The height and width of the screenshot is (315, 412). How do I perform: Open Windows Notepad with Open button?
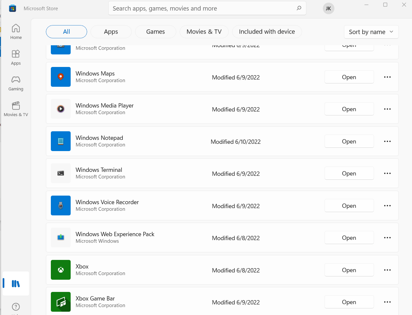click(349, 141)
